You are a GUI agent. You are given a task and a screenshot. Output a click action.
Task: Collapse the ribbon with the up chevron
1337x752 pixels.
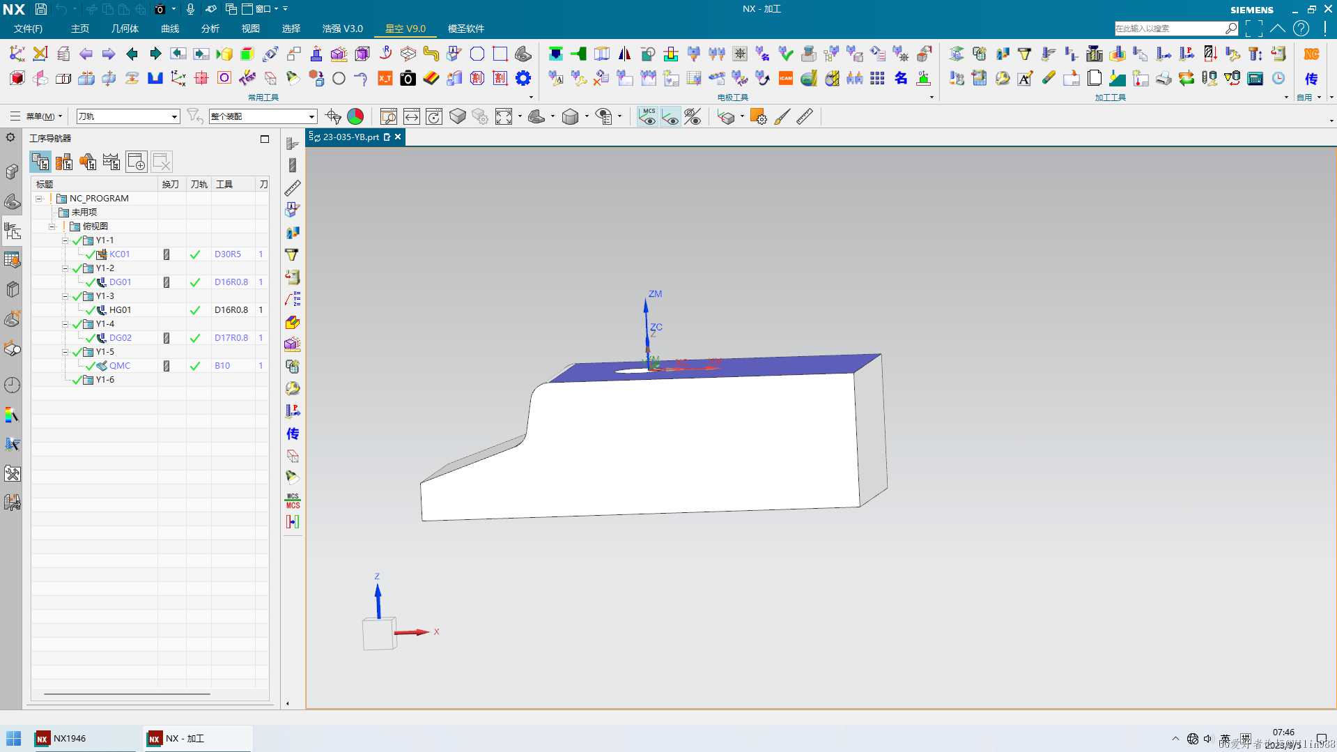coord(1277,29)
